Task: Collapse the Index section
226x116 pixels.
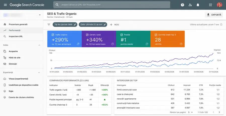Action: point(39,45)
